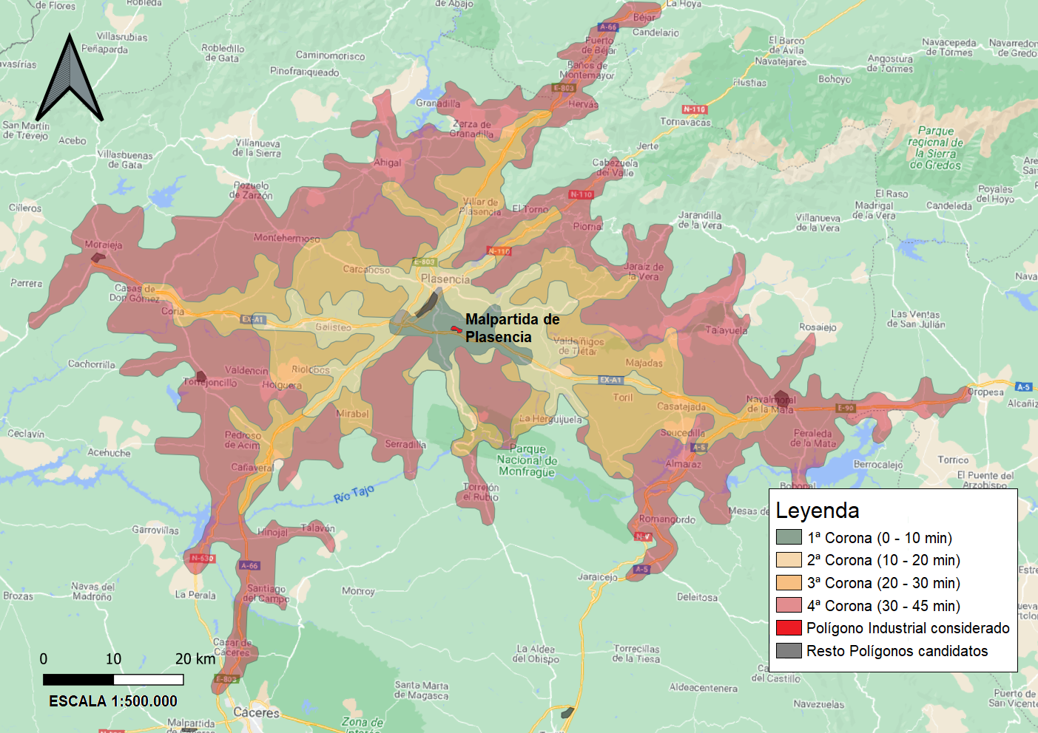Select the gray Resto Polígonos candidatos swatch

tap(789, 651)
